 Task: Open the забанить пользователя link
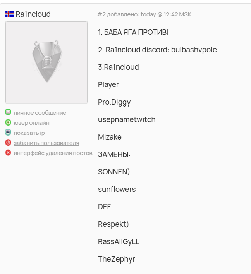(x=46, y=143)
